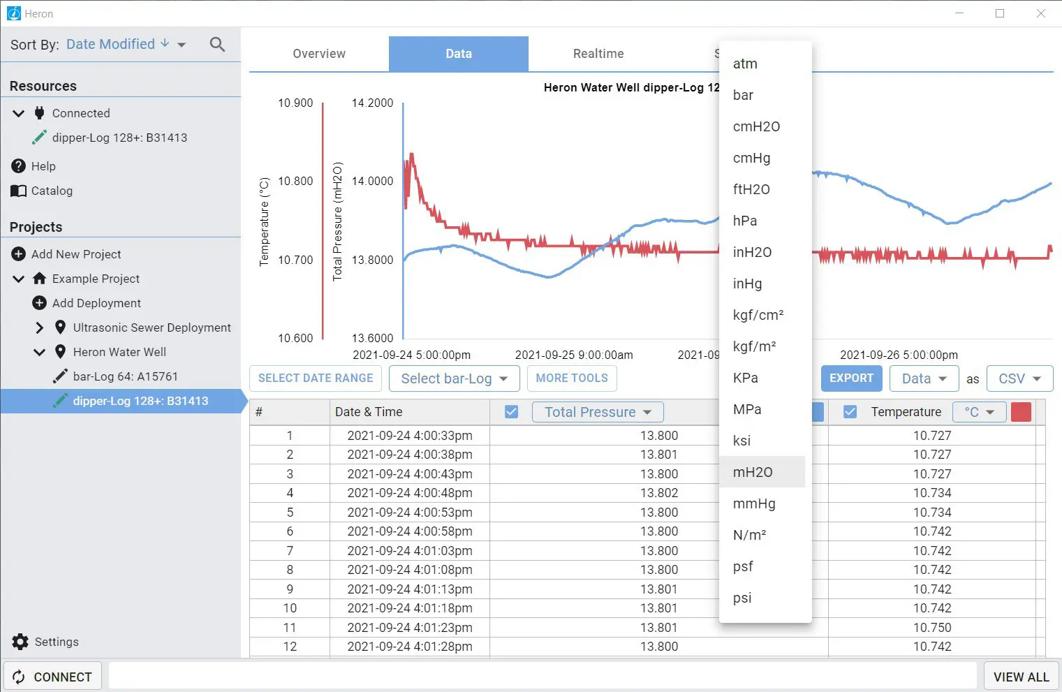Click the red Temperature color swatch
Viewport: 1062px width, 692px height.
coord(1021,412)
